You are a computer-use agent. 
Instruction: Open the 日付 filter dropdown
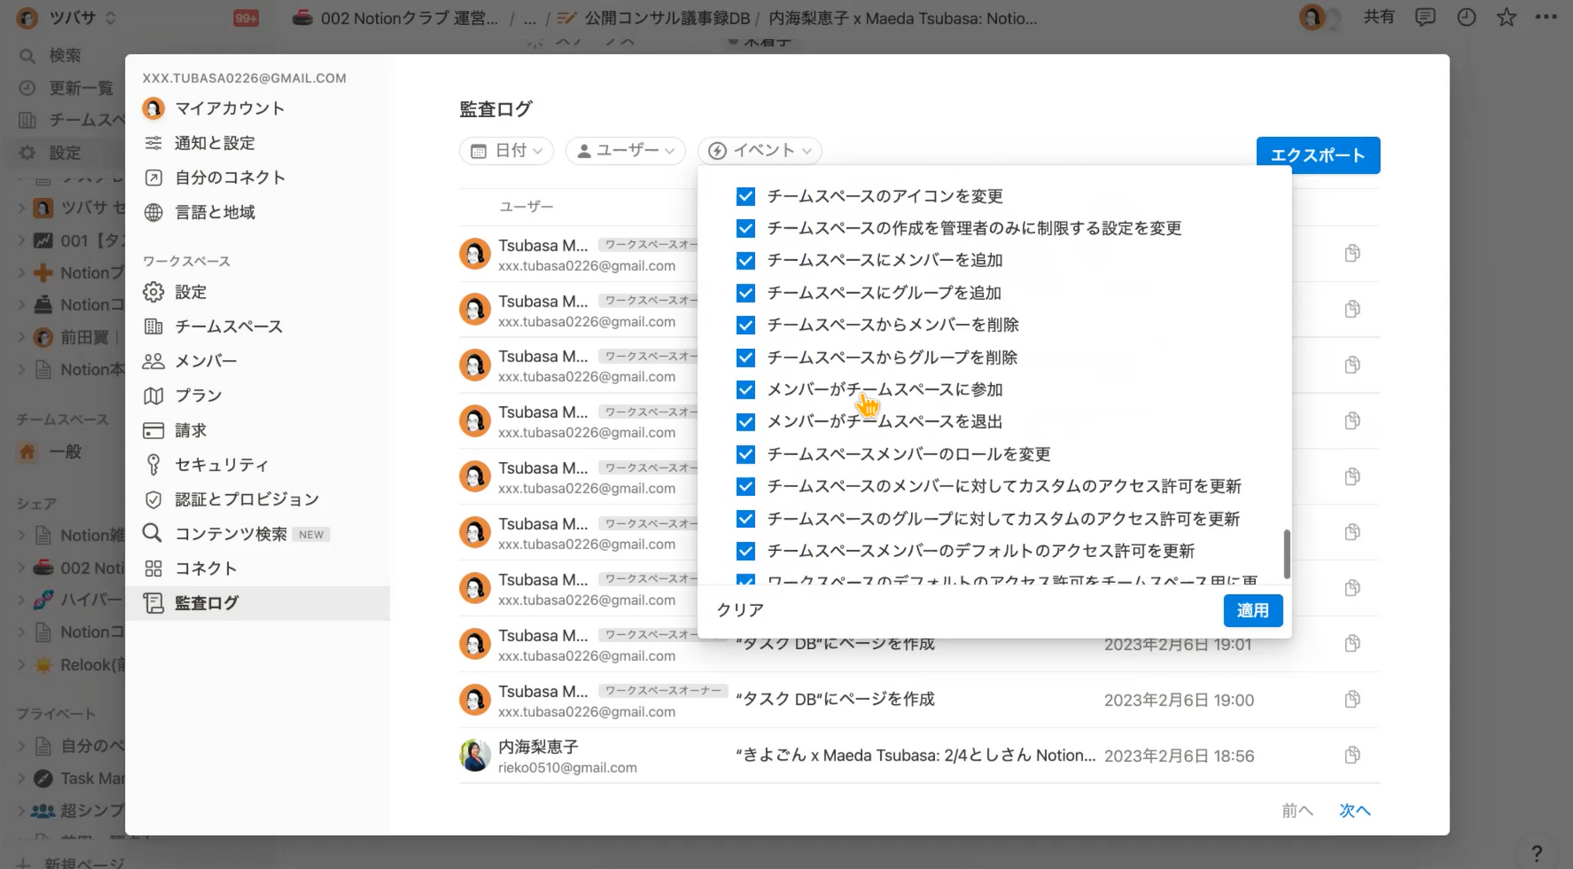coord(507,150)
